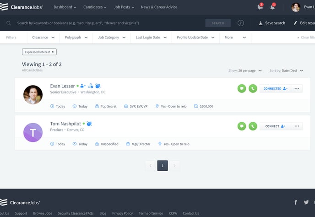The image size is (315, 217).
Task: Open the Candidates menu
Action: coord(95,7)
